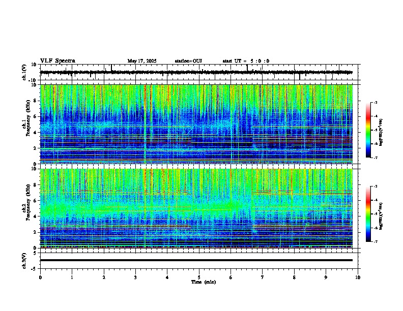Viewport: 403px width, 311px height.
Task: Click time axis tick label "7"
Action: tap(263, 277)
